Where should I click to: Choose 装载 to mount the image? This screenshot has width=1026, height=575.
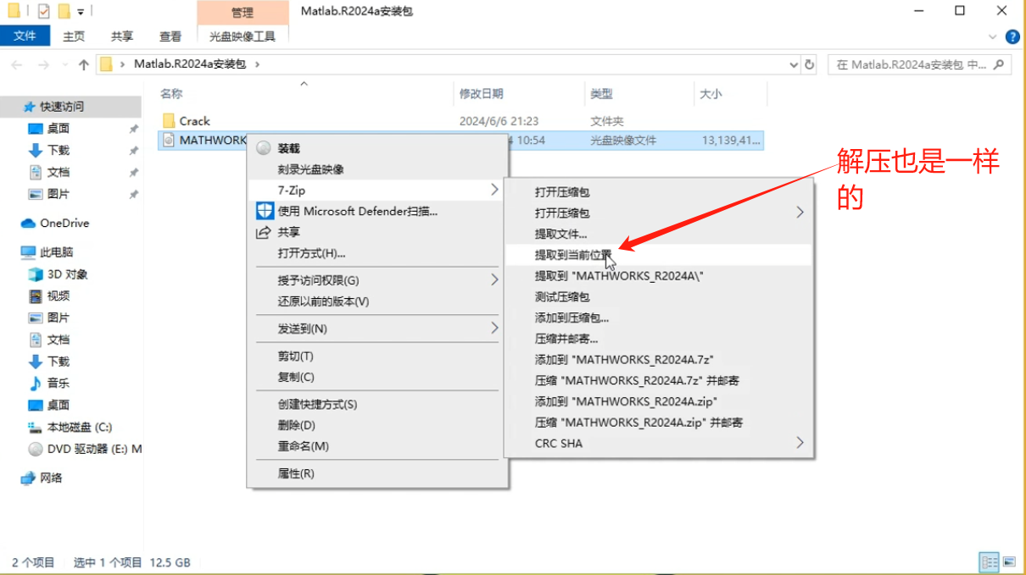pos(377,148)
